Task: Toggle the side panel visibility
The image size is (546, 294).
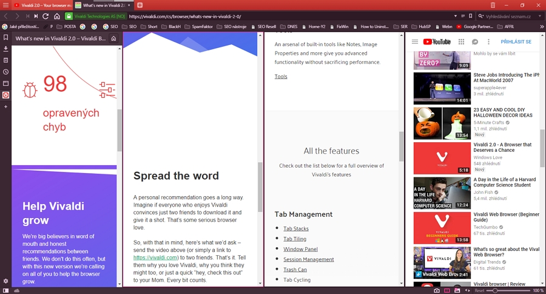Action: (5, 290)
